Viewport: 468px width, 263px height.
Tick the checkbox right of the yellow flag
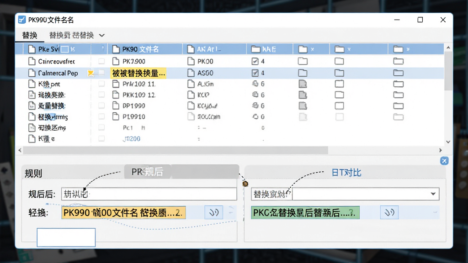(x=101, y=73)
